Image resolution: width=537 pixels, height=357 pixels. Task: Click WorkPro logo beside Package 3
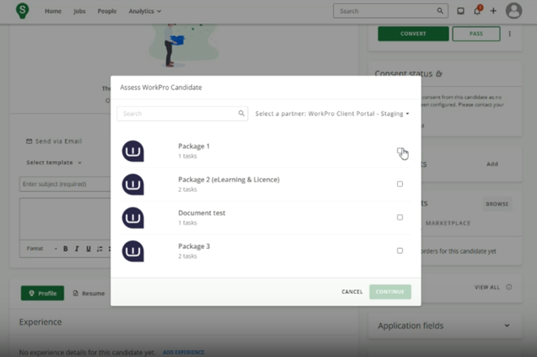pyautogui.click(x=133, y=250)
